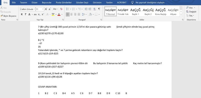Open the Başvurular ribbon tab
Image resolution: width=201 pixels, height=98 pixels.
(x=47, y=3)
